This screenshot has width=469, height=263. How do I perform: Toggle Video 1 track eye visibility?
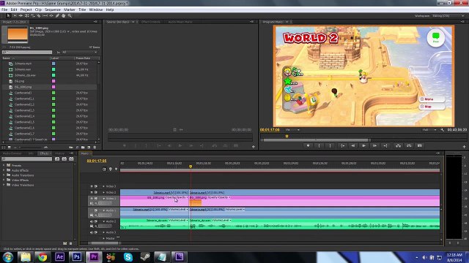coord(92,198)
